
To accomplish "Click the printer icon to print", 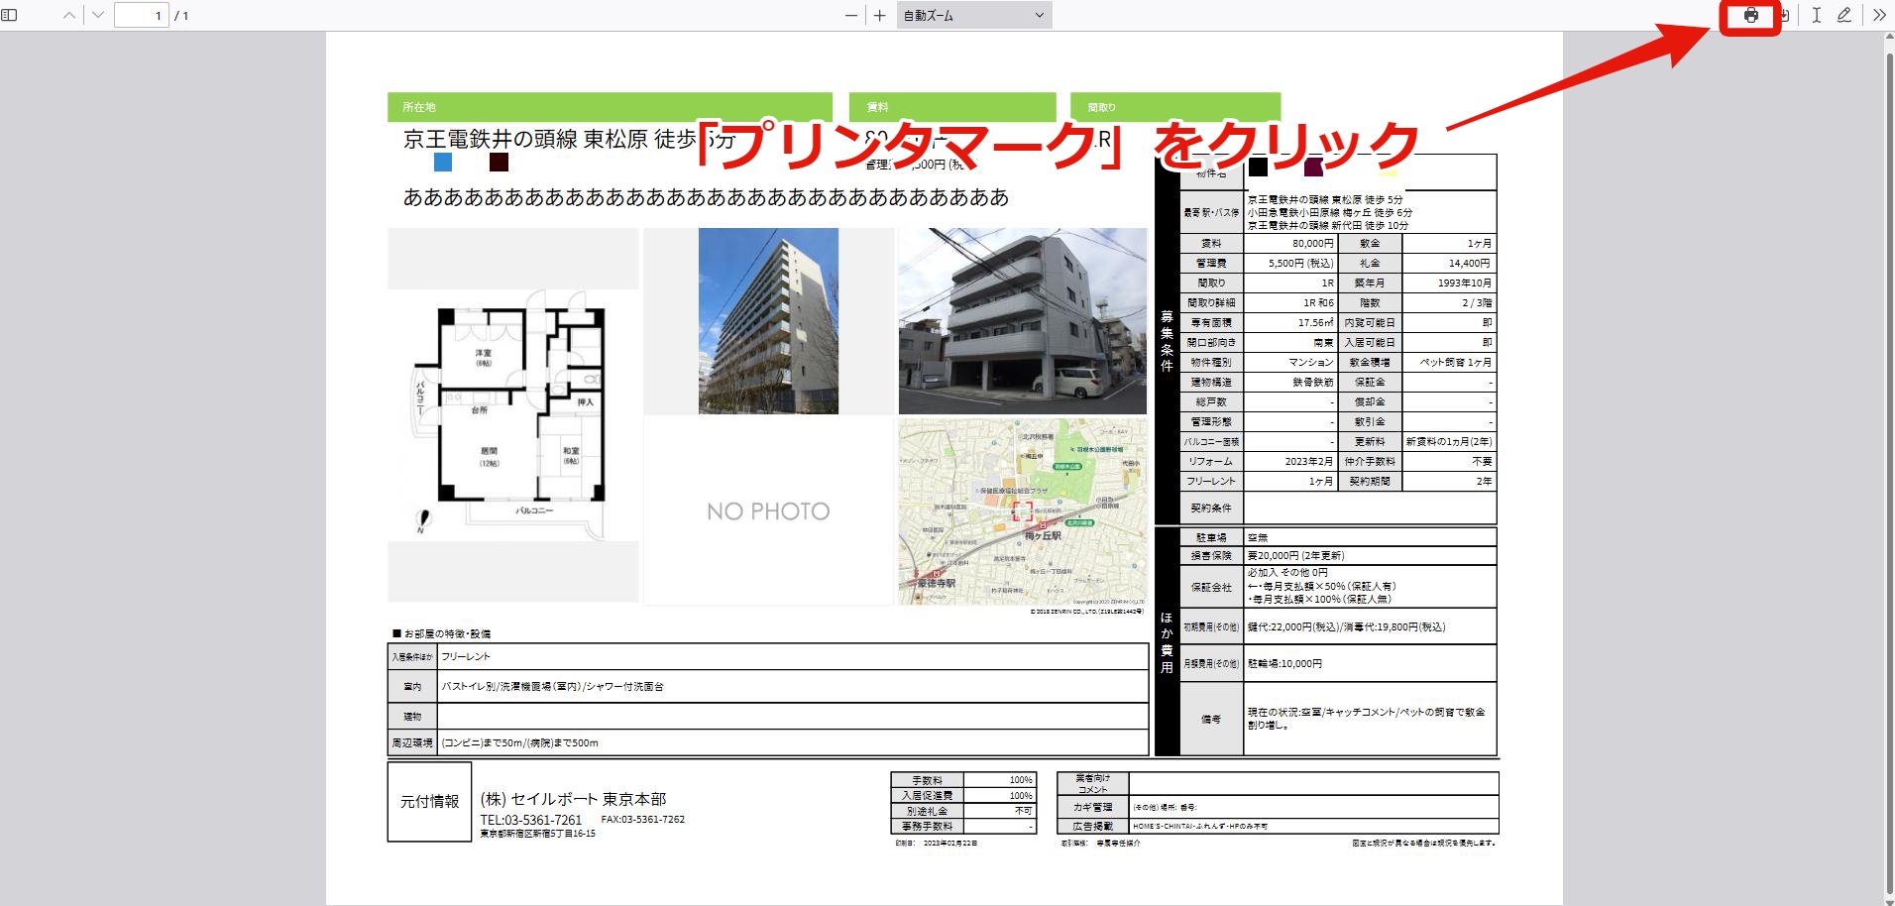I will coord(1751,16).
